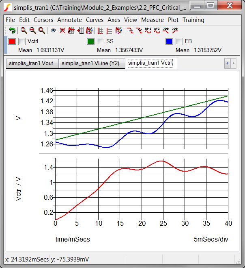
Task: Click the AVG measurement icon
Action: (157, 31)
